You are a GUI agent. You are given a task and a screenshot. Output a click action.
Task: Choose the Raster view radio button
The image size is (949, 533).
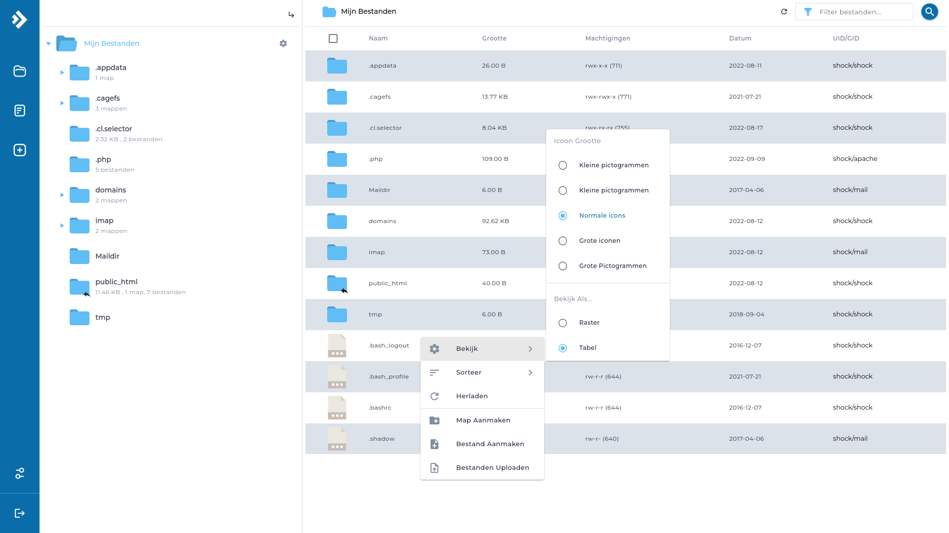(x=562, y=323)
